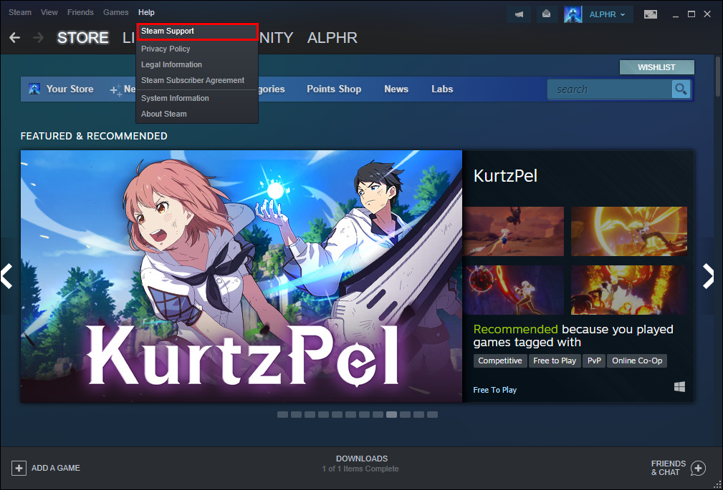Screen dimensions: 723x490
Task: Open the View menu
Action: [49, 12]
